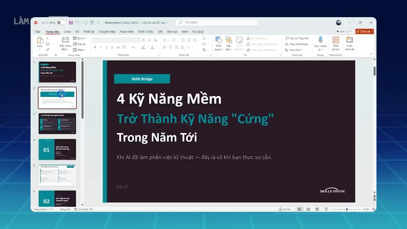Viewport: 407px width, 229px height.
Task: Open Tìm và Thay thế (Find and Replace)
Action: (x=297, y=38)
